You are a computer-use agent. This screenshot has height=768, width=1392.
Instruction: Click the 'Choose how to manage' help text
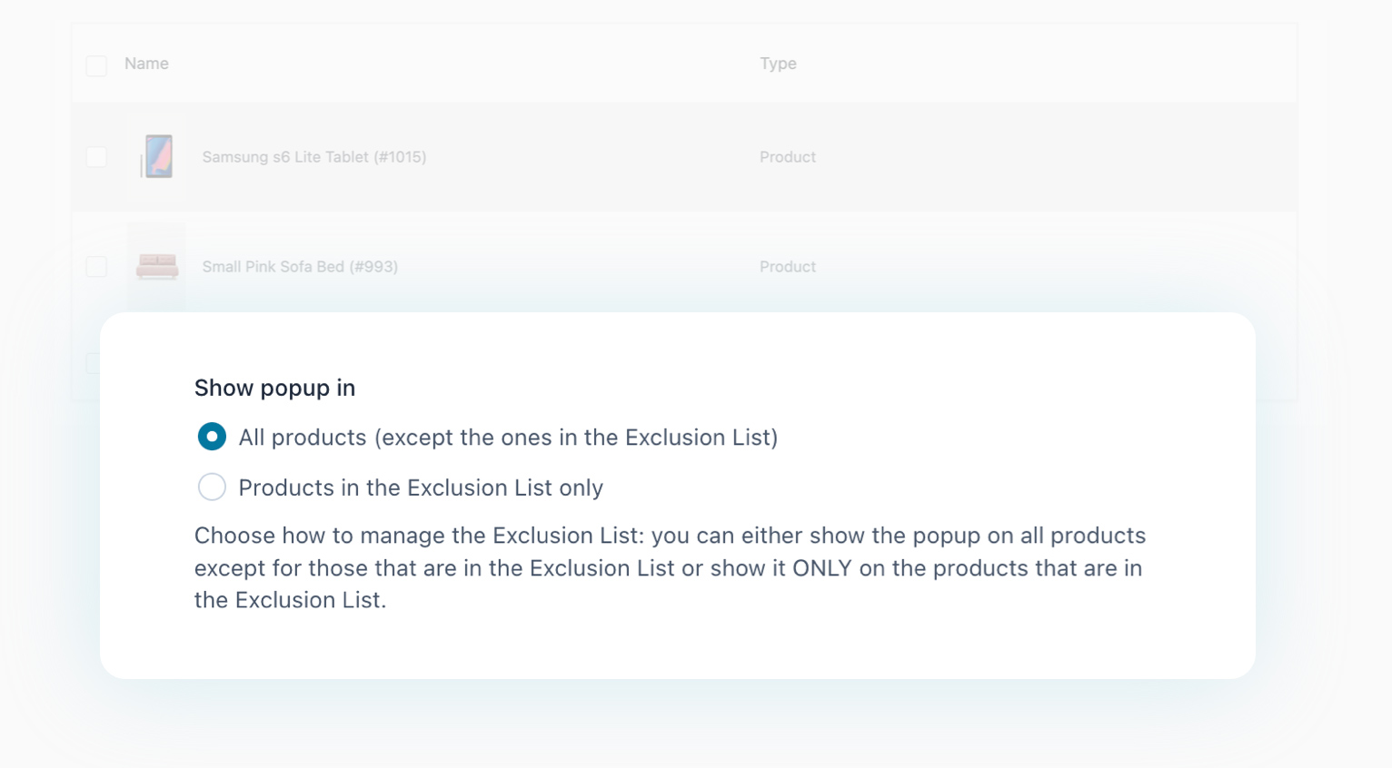coord(669,536)
